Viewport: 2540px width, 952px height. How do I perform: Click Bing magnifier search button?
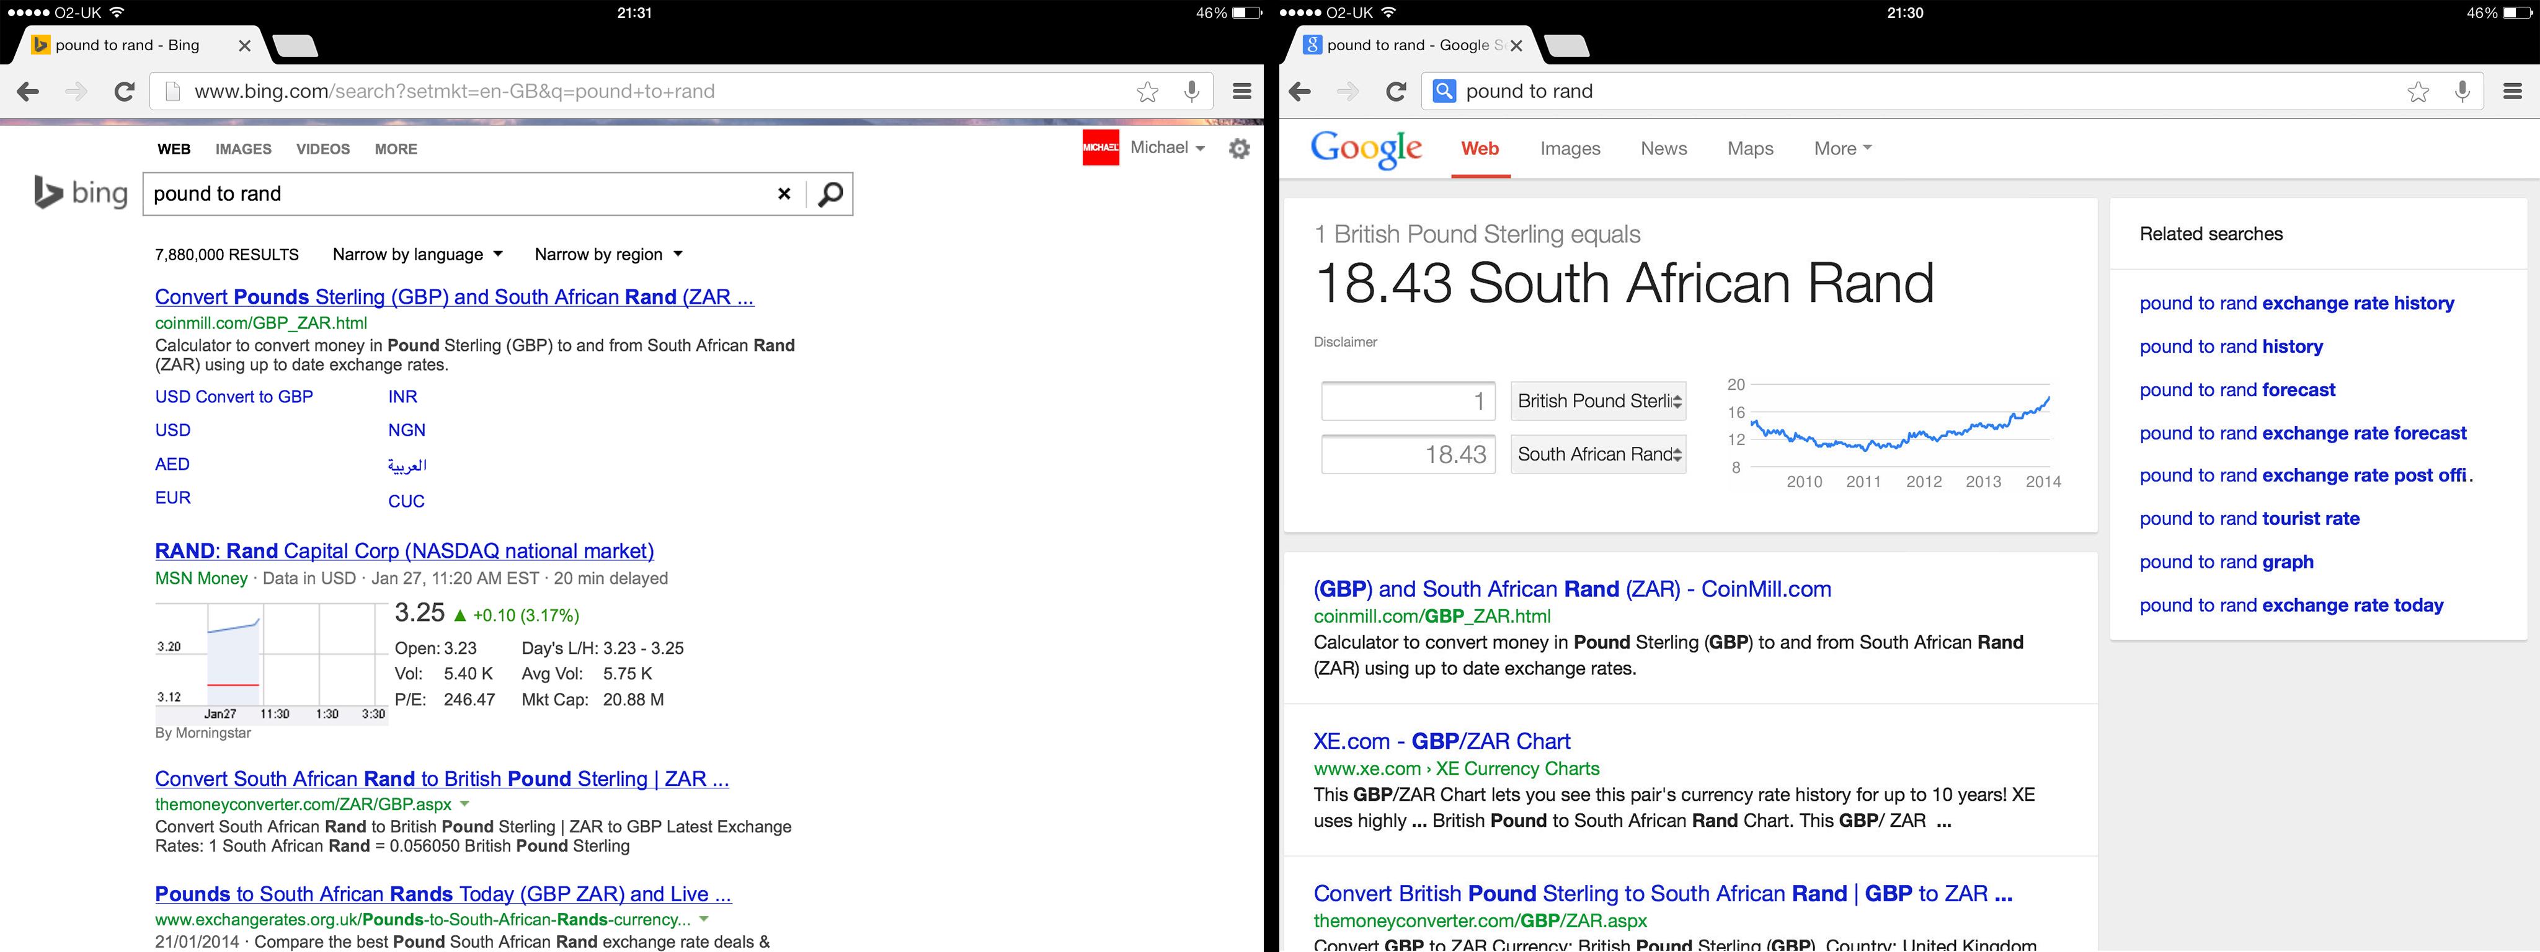click(x=830, y=194)
